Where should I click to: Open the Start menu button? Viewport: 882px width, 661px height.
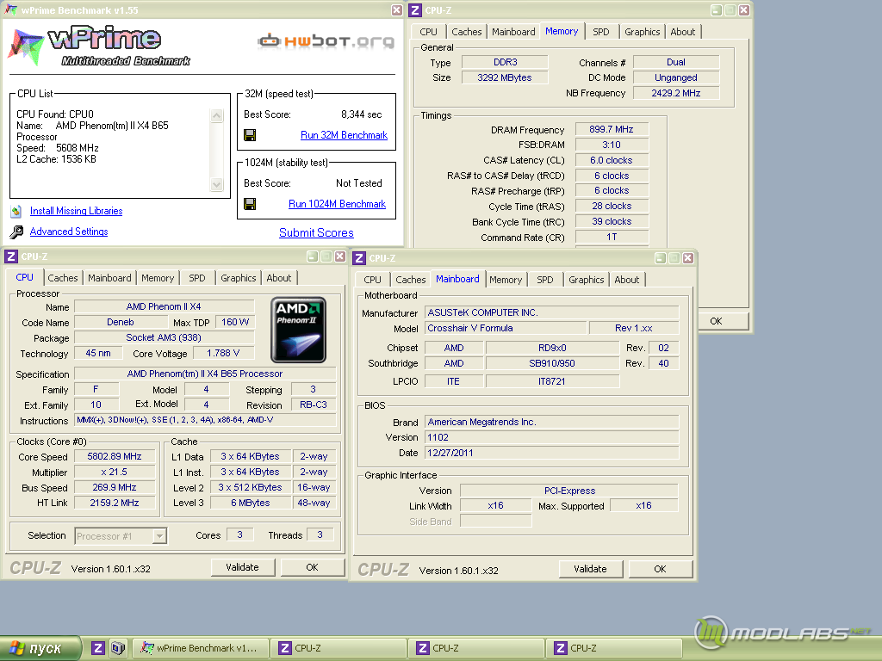click(x=40, y=648)
